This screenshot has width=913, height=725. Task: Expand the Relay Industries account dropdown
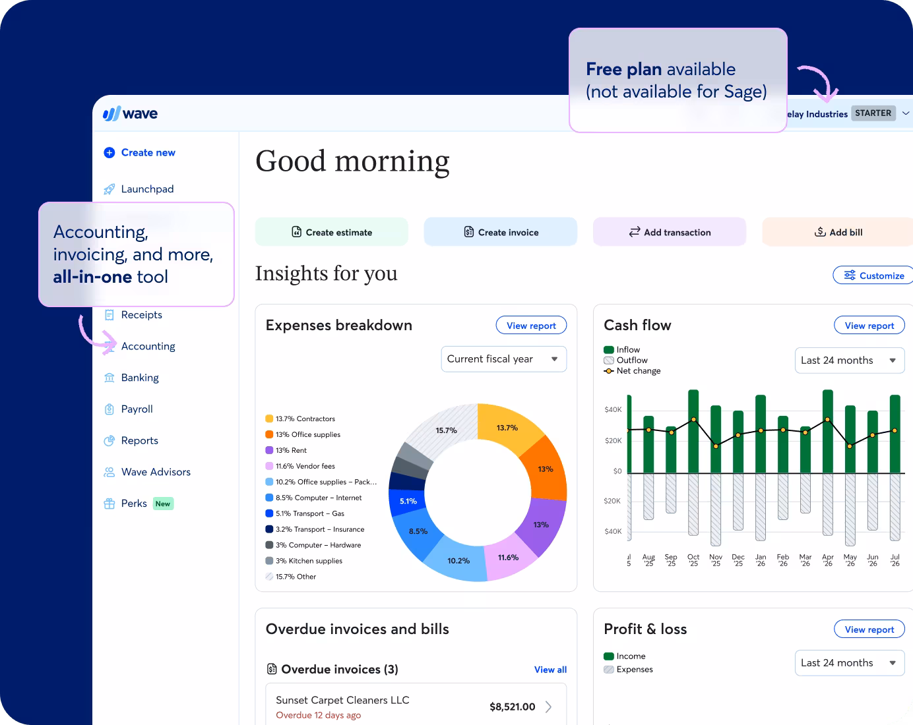(906, 113)
